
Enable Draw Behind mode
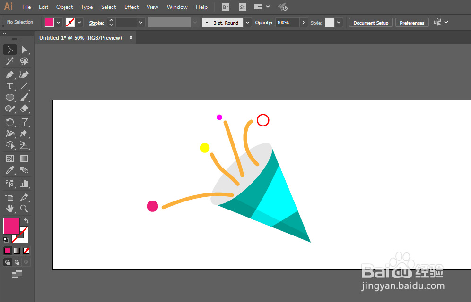tap(17, 262)
